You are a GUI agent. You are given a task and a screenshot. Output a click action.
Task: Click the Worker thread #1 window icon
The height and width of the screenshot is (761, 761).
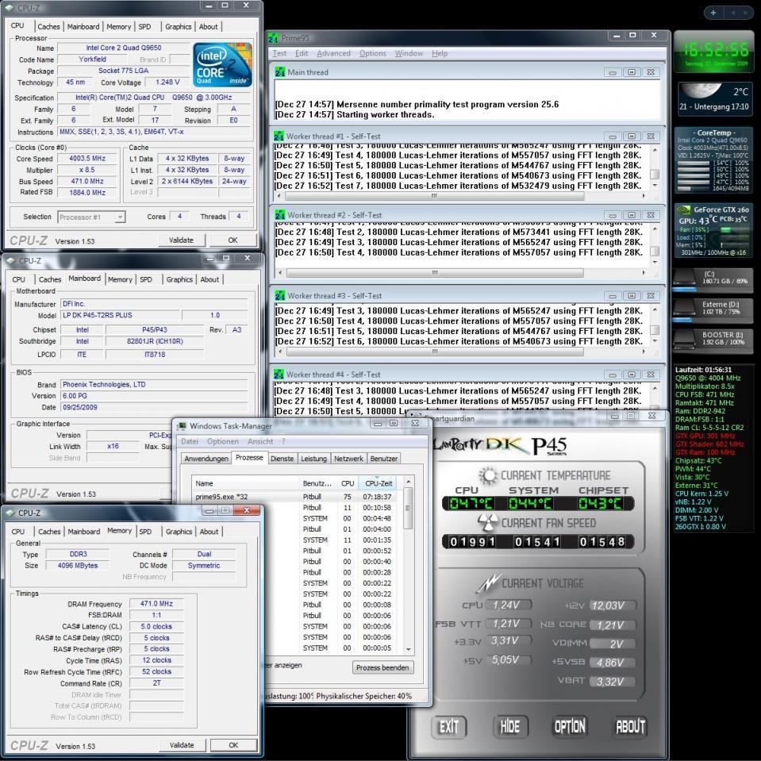coord(279,136)
